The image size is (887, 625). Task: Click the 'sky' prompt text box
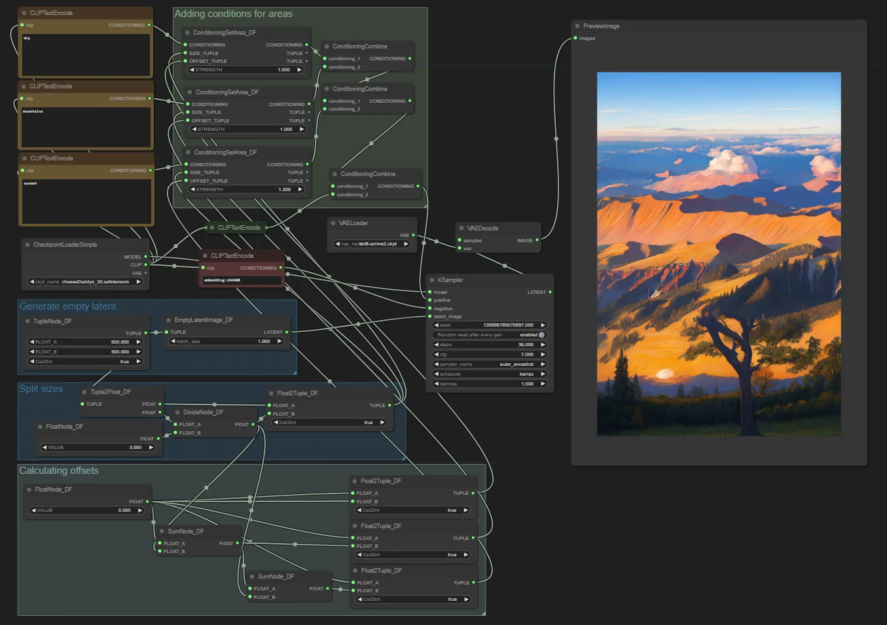86,55
